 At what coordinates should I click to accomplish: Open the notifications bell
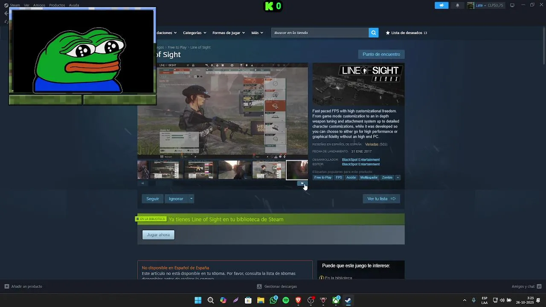(458, 5)
